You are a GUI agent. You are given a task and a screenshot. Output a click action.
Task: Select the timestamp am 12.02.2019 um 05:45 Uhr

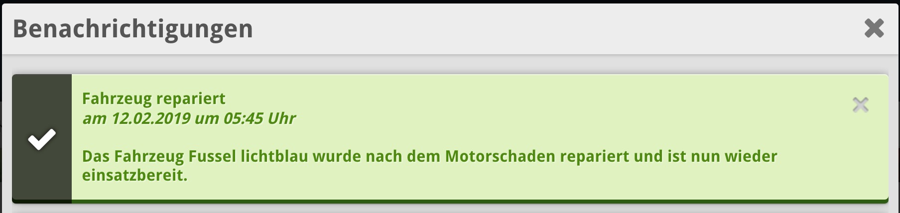coord(189,118)
